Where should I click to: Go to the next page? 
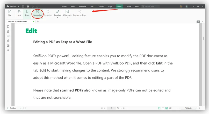point(121,108)
